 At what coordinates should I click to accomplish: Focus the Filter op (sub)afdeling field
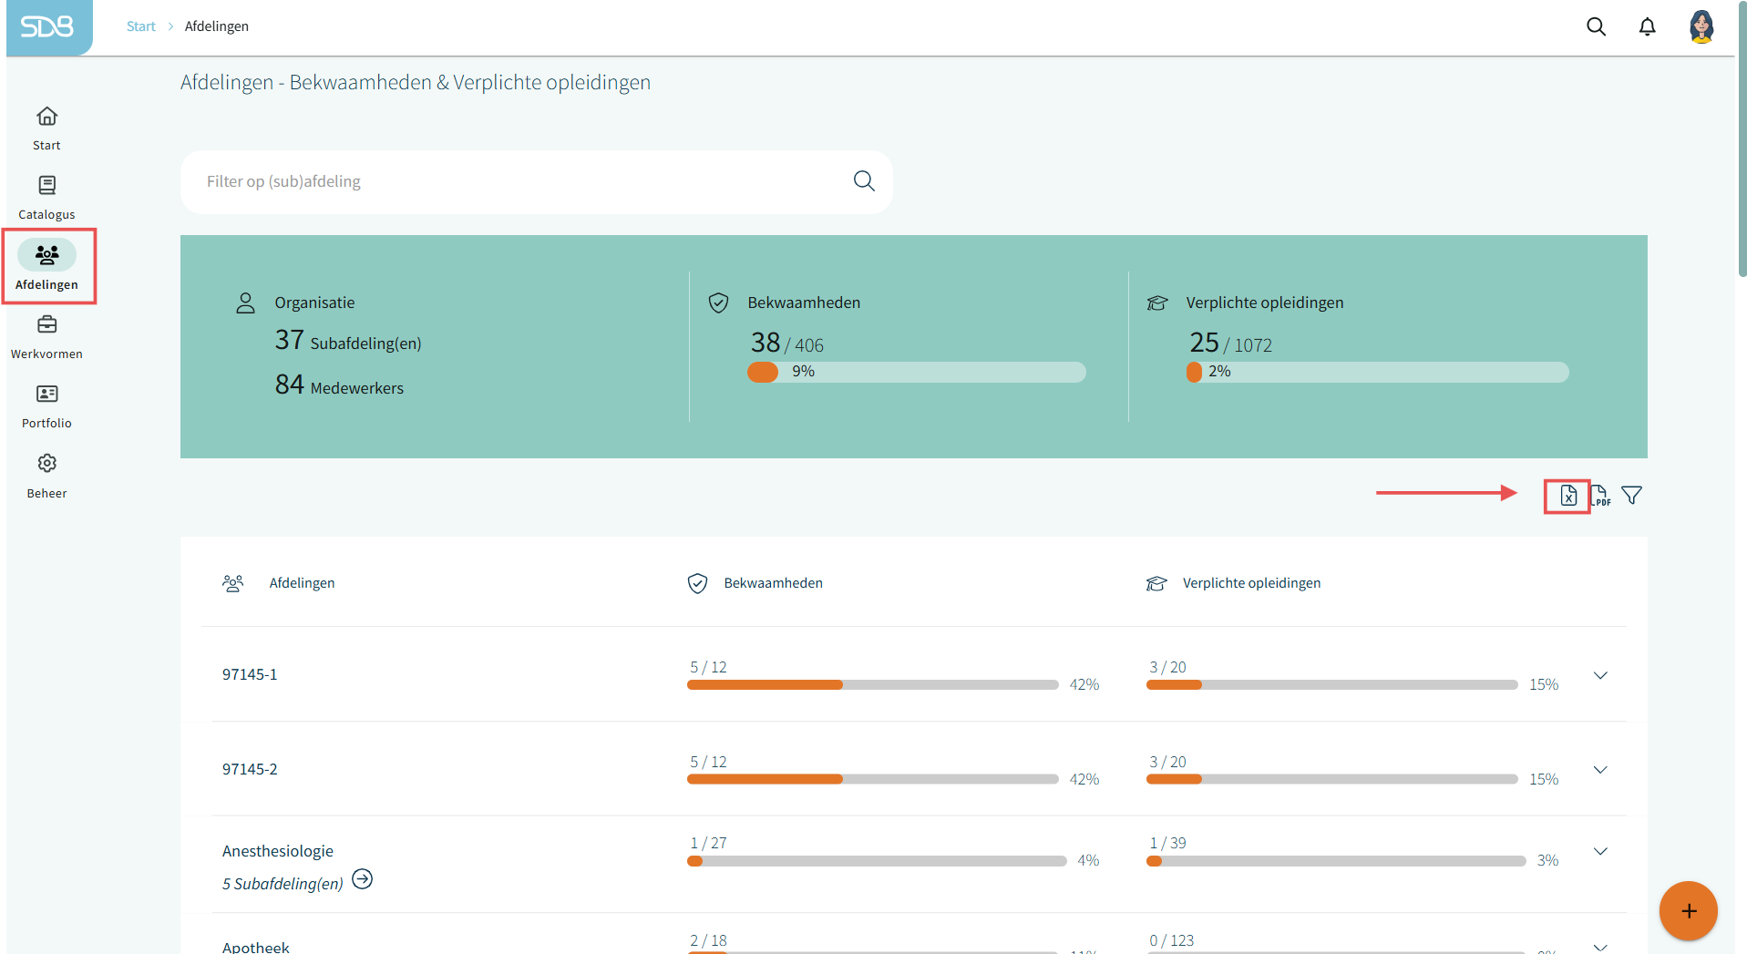pyautogui.click(x=519, y=181)
